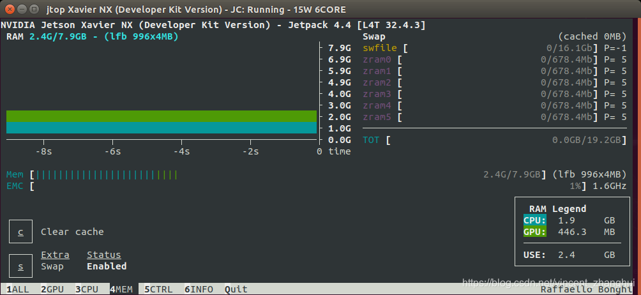Click the 1.6GHz EMC frequency
This screenshot has height=295, width=641.
[x=610, y=186]
